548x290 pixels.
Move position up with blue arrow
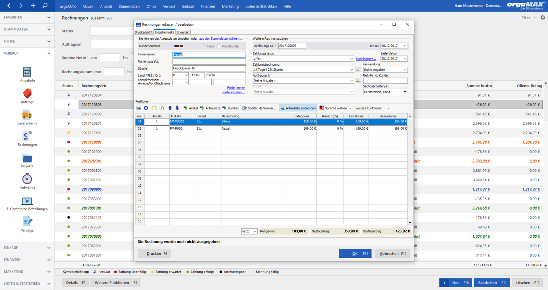pos(170,108)
